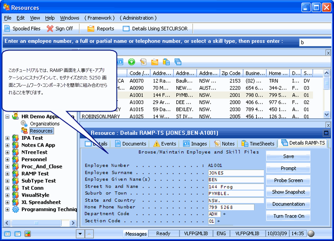This screenshot has width=334, height=241.
Task: Expand the Proc_And_Close tree node
Action: pyautogui.click(x=7, y=167)
